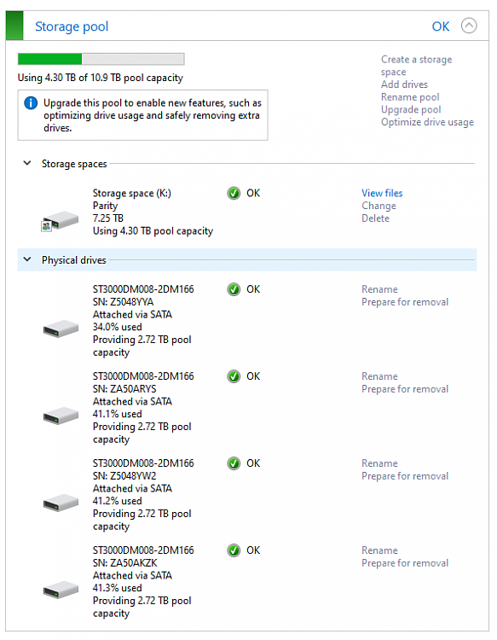Click Rename for drive SN Z5048YYA
The image size is (497, 640).
click(x=379, y=289)
